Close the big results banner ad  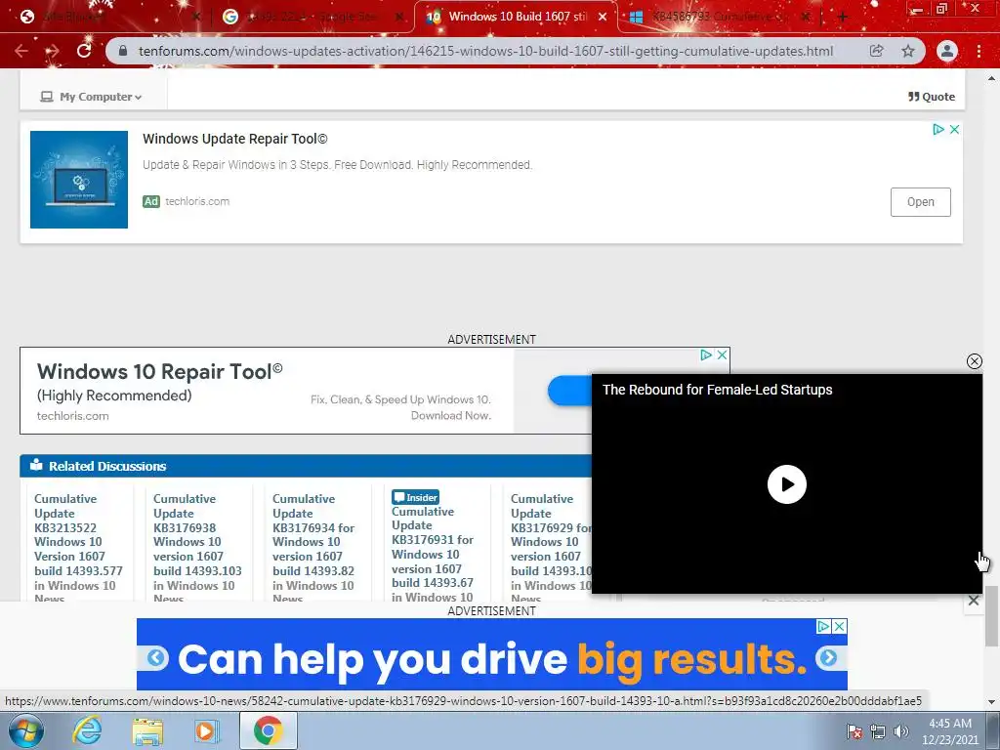pyautogui.click(x=840, y=627)
